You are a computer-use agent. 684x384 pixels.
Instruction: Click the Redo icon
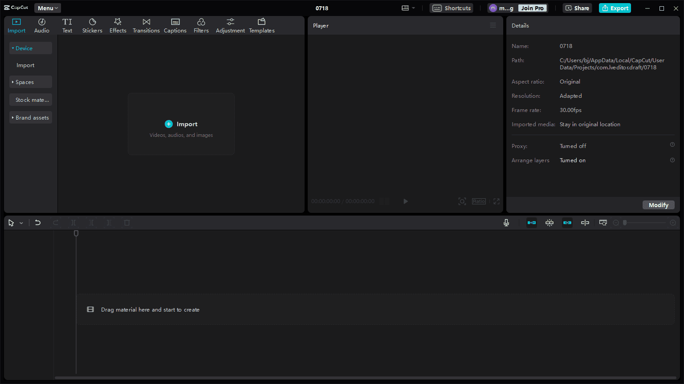(x=56, y=223)
